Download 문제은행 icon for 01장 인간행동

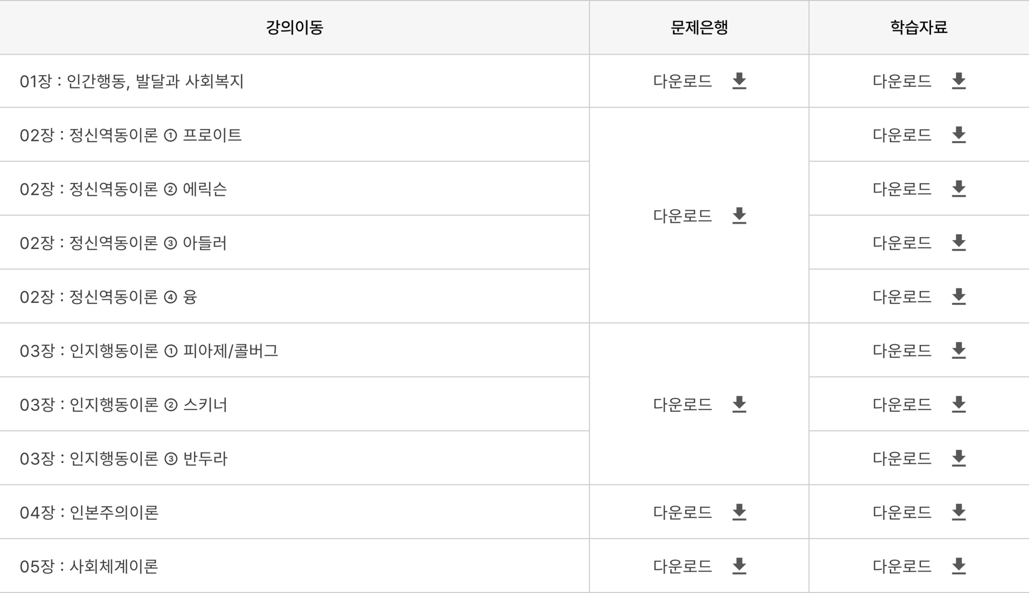739,81
